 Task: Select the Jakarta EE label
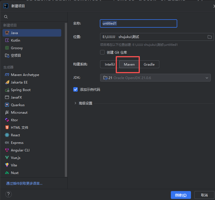pos(19,82)
